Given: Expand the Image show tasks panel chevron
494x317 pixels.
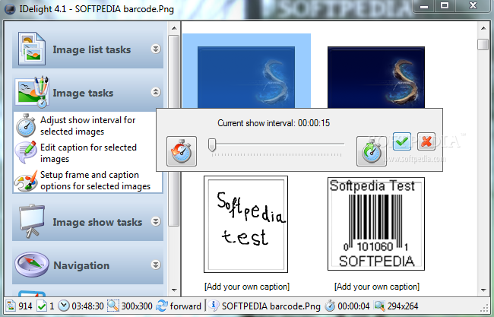Looking at the screenshot, I should click(x=156, y=221).
